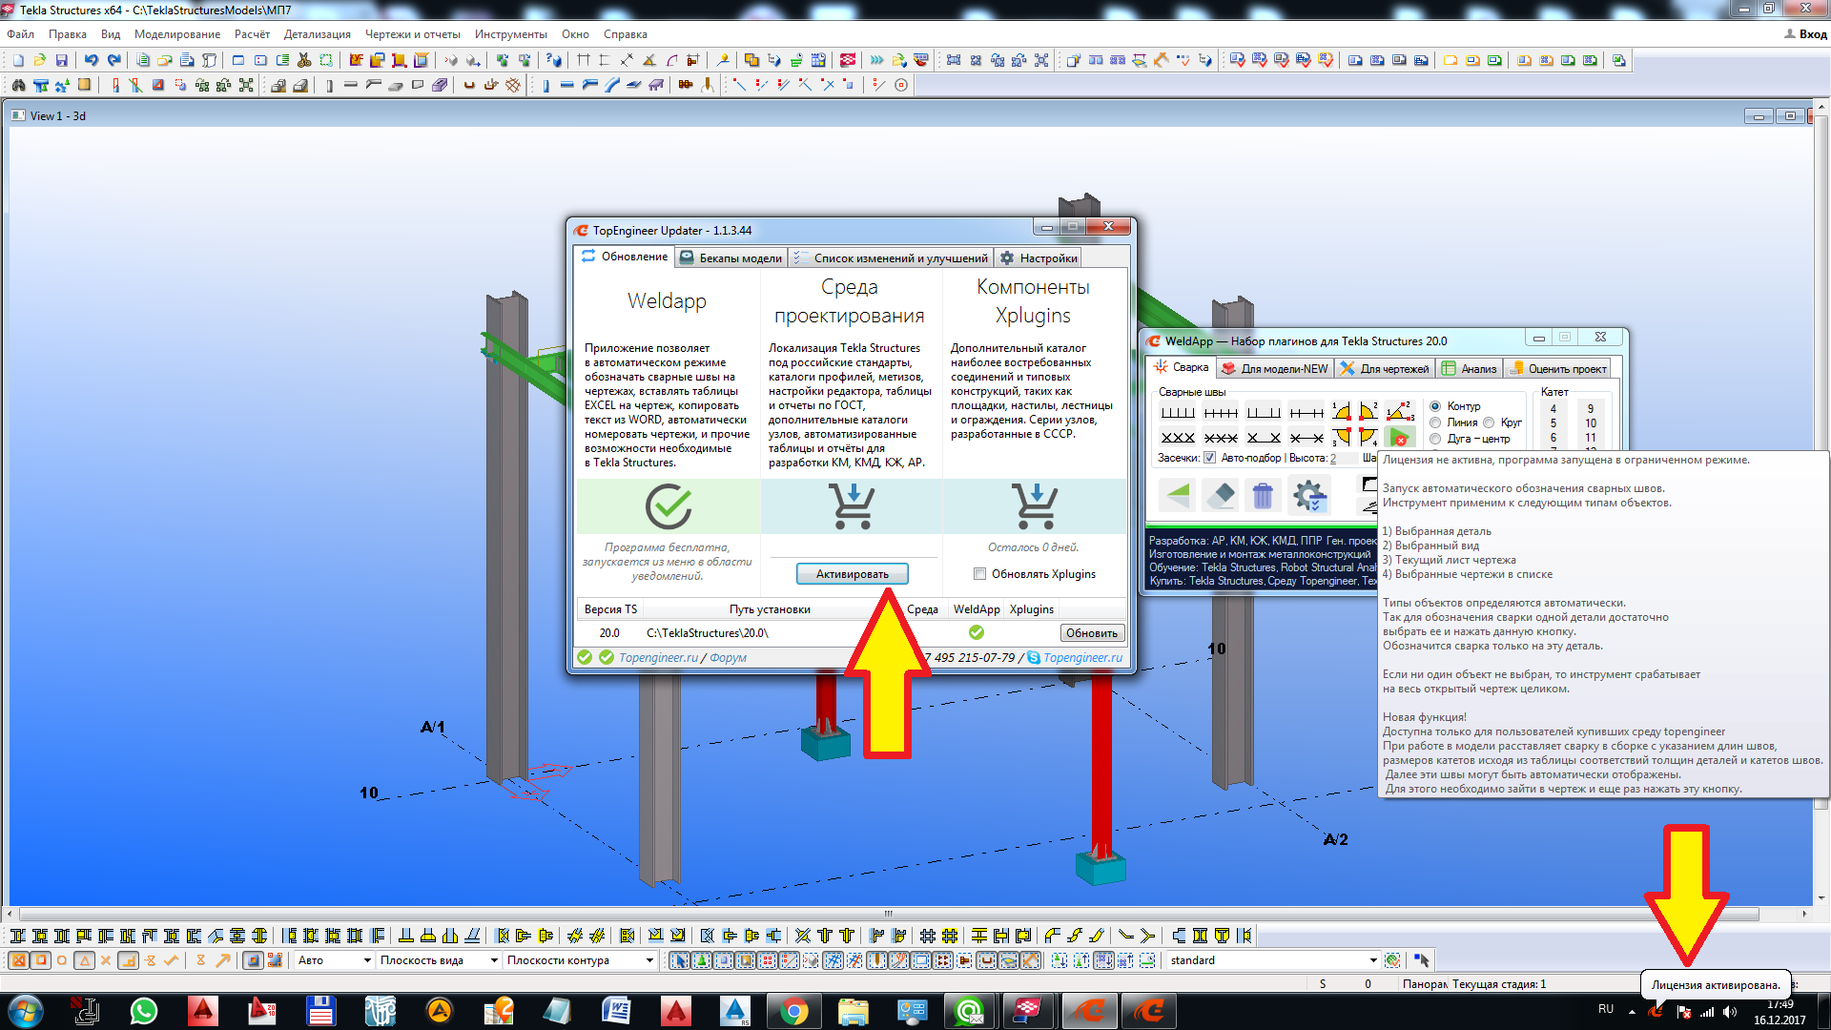
Task: Open Google Chrome from the taskbar
Action: pyautogui.click(x=793, y=1011)
